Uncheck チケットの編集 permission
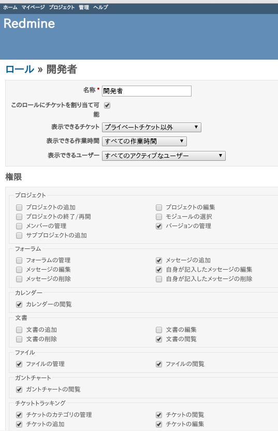Viewport: 278px width, 431px height. coord(159,424)
